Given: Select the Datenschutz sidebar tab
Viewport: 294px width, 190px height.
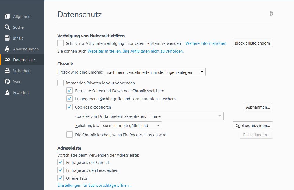Looking at the screenshot, I should (x=24, y=60).
